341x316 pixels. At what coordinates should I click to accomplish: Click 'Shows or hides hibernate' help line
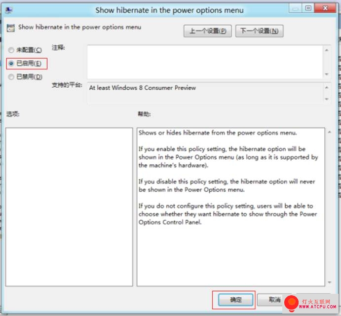tap(218, 133)
